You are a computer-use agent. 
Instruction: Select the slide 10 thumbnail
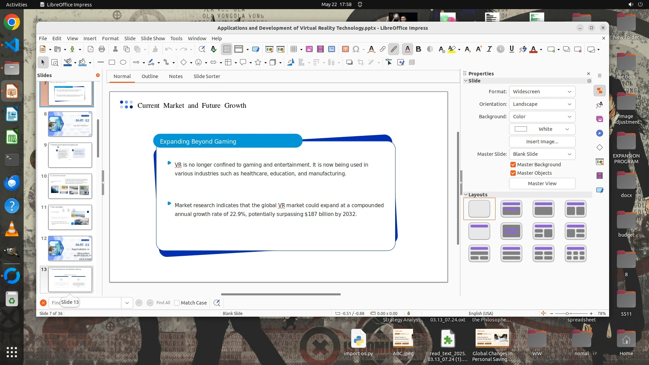(70, 186)
